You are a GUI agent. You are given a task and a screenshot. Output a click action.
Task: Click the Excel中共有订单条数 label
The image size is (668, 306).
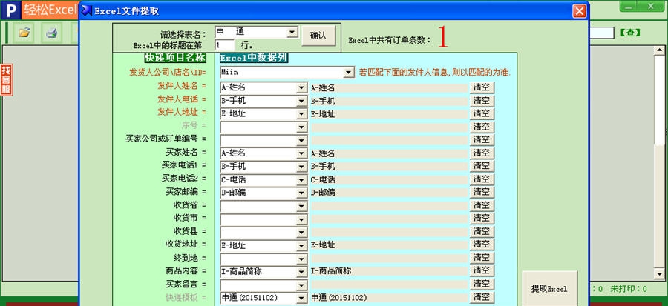coord(390,40)
